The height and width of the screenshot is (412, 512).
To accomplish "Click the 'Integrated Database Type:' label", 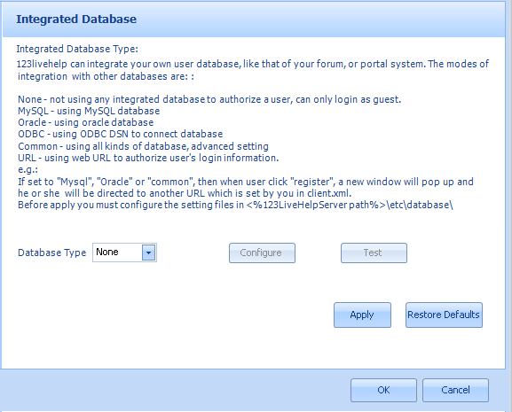I will click(x=77, y=49).
